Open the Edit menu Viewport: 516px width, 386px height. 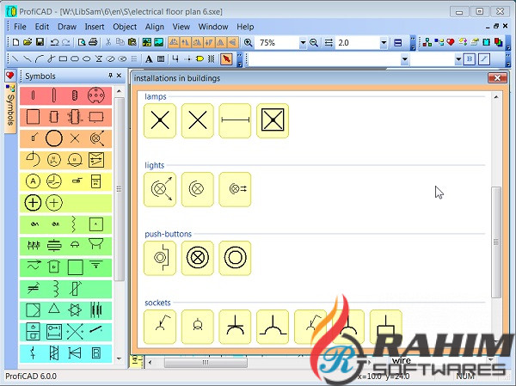[x=42, y=27]
